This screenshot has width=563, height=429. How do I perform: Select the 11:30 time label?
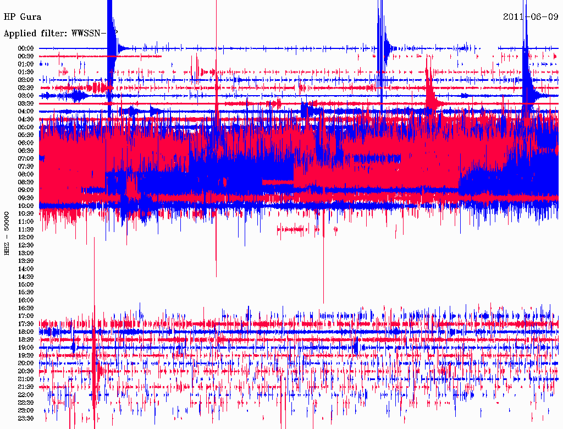[x=26, y=229]
